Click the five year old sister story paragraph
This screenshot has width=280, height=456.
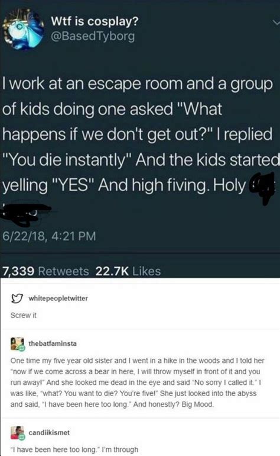coord(137,383)
